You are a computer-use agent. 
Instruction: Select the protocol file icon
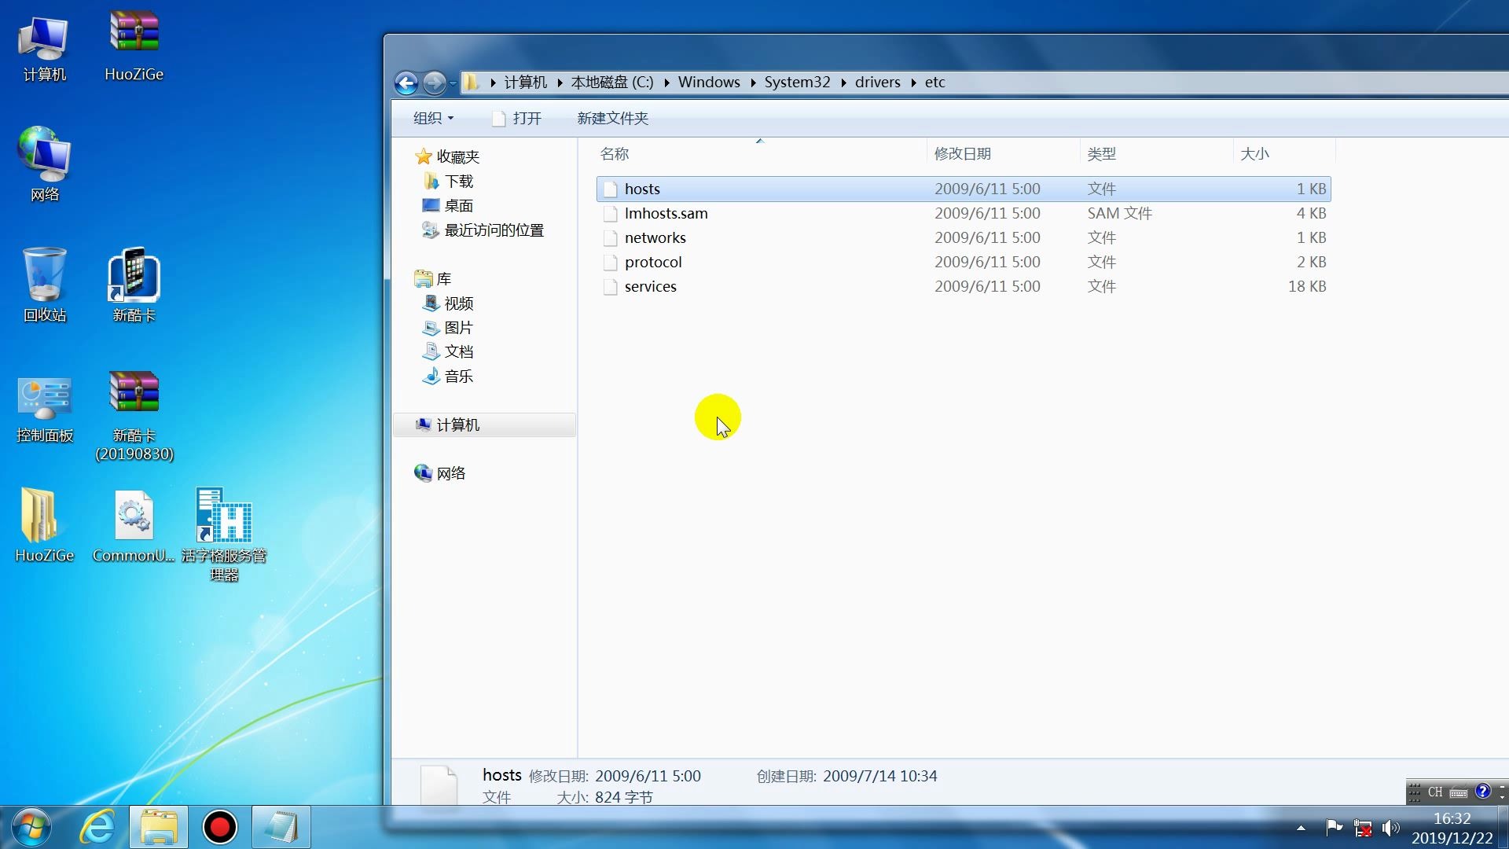click(610, 263)
